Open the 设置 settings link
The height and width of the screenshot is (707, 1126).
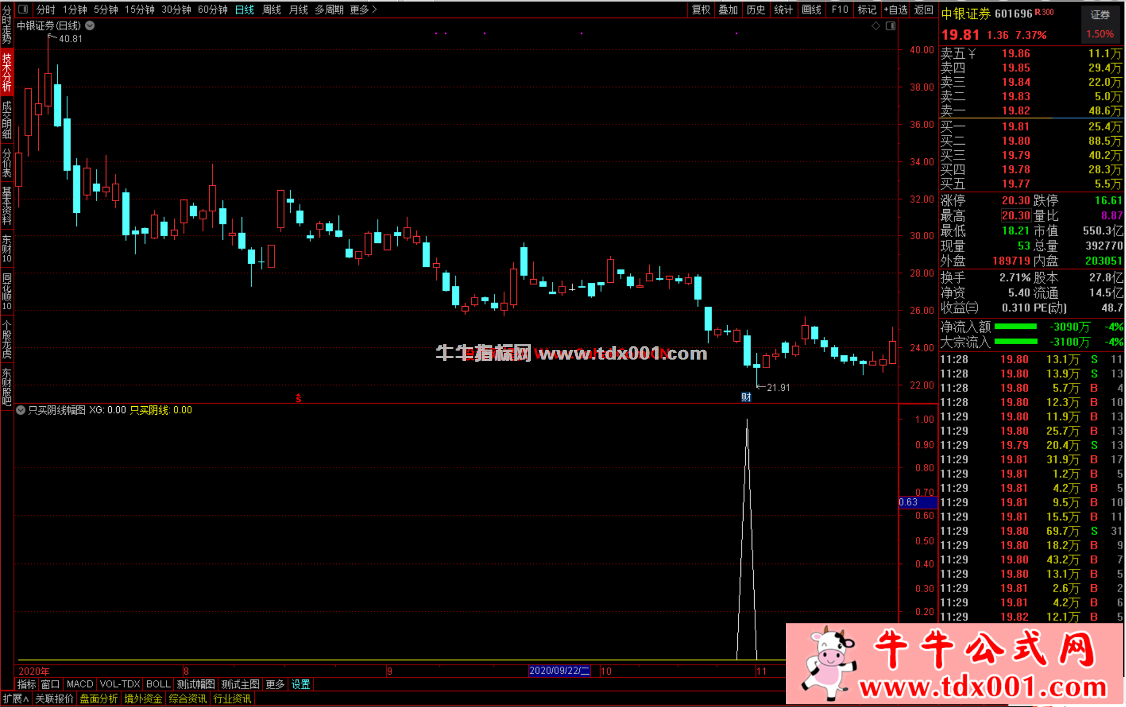(x=301, y=684)
